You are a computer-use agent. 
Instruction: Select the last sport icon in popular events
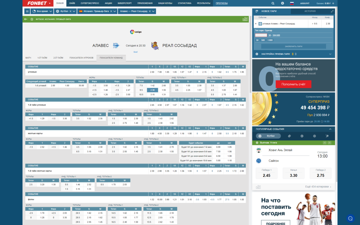327,136
